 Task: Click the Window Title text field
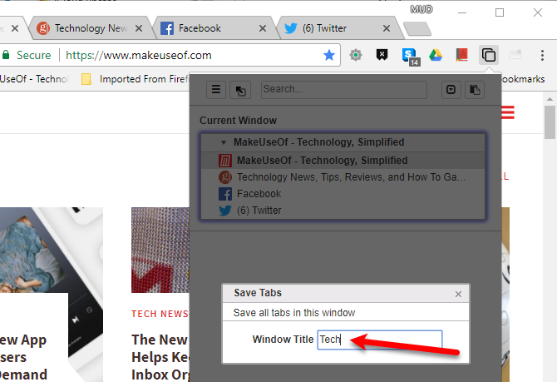pyautogui.click(x=380, y=340)
